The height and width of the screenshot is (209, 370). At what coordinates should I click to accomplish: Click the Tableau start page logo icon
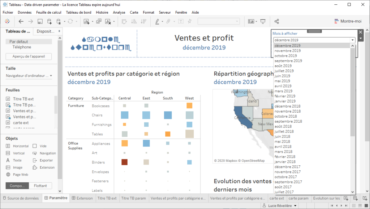(x=7, y=21)
